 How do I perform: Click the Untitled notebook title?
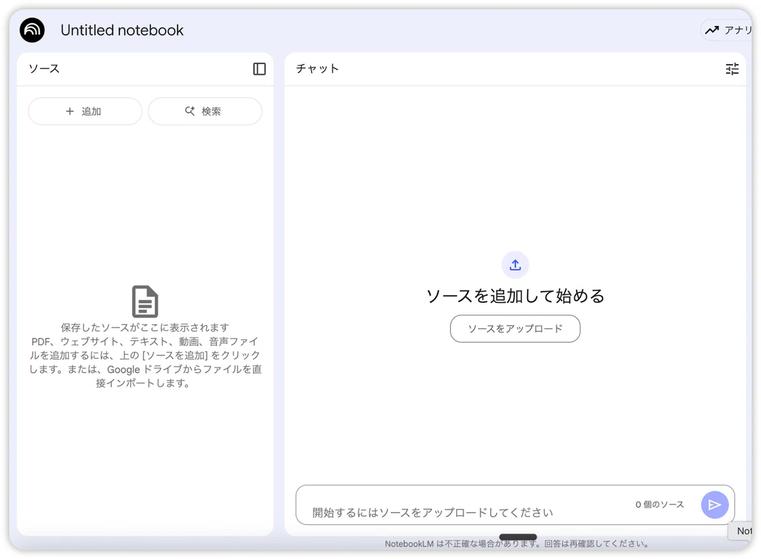(122, 30)
